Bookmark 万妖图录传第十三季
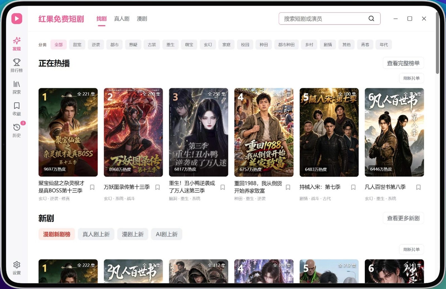446x289 pixels. tap(157, 187)
